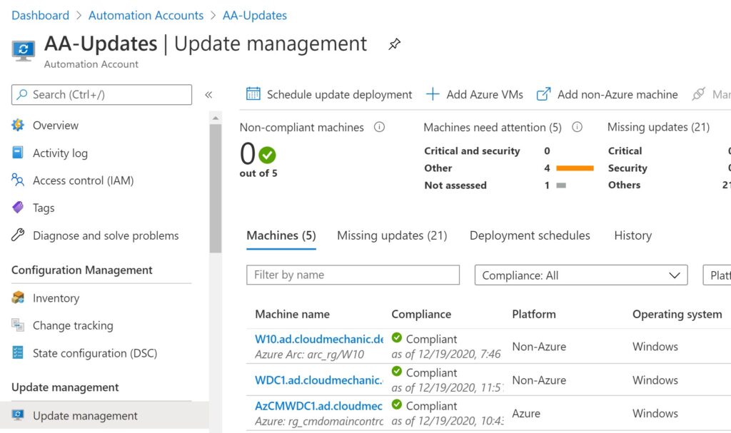Click the Access control (IAM) icon
Screen dimensions: 731x433
pyautogui.click(x=18, y=180)
